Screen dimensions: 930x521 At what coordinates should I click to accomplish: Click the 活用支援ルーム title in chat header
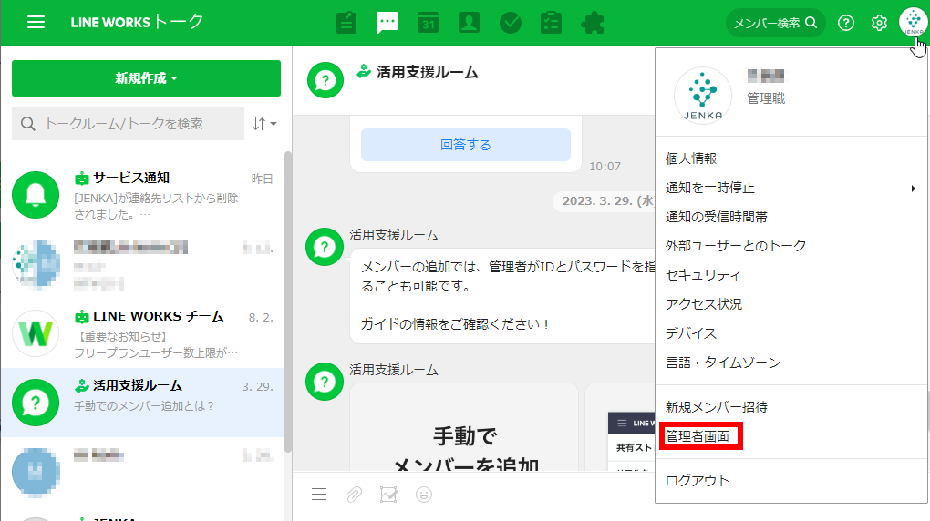pos(427,72)
